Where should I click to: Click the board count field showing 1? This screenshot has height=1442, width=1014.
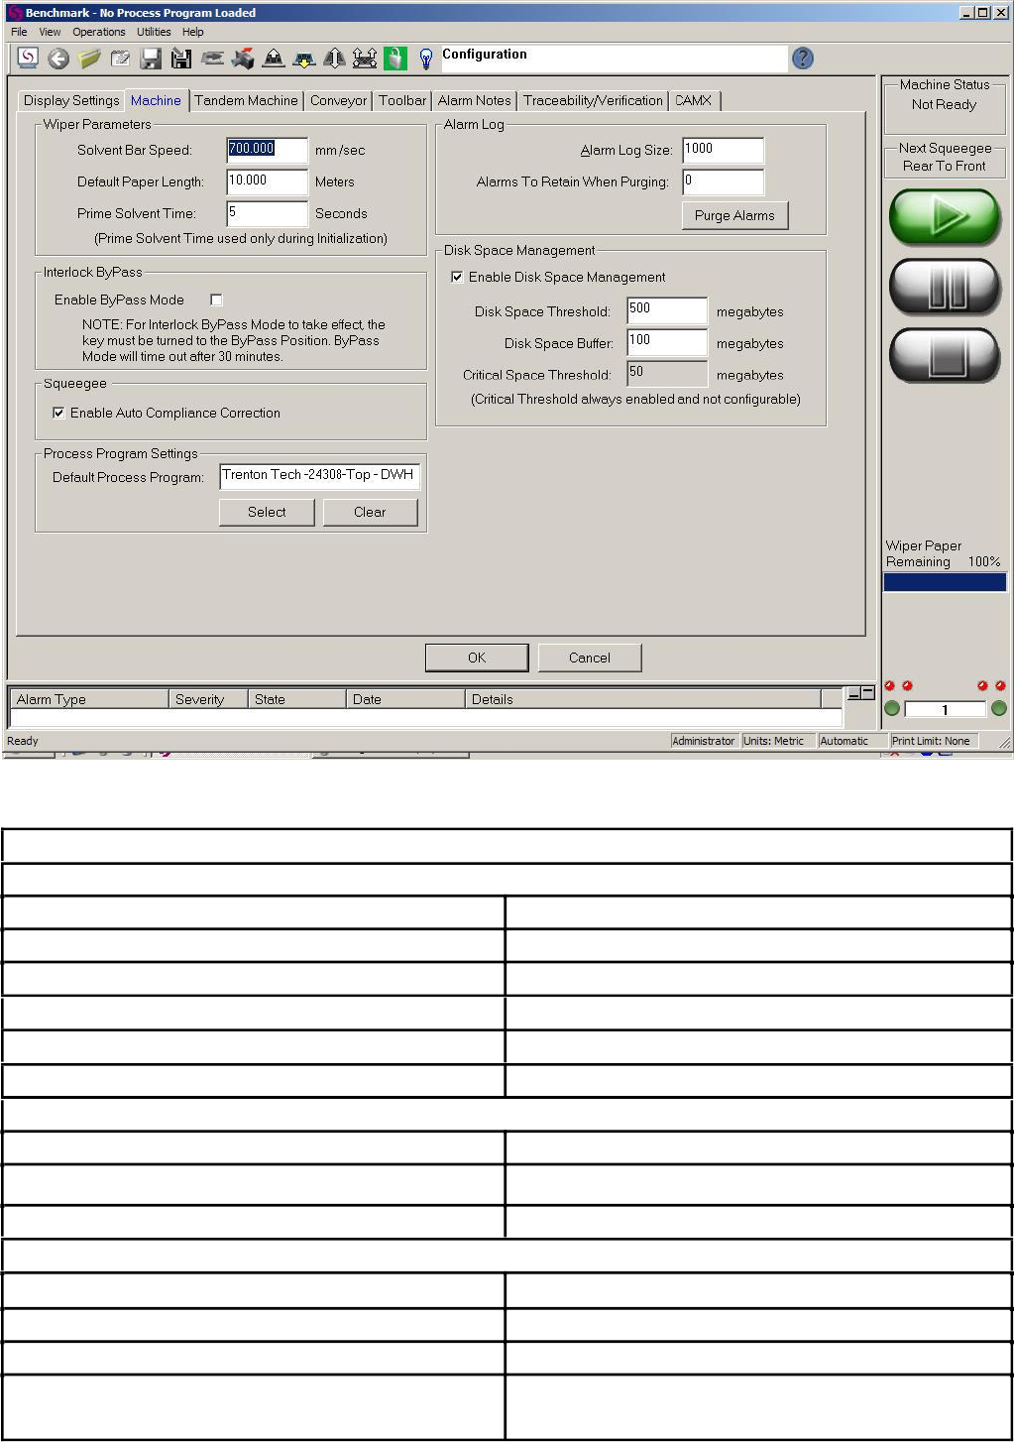[x=946, y=709]
